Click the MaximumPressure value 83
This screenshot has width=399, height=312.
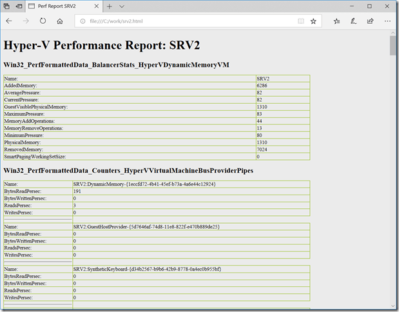click(x=259, y=114)
